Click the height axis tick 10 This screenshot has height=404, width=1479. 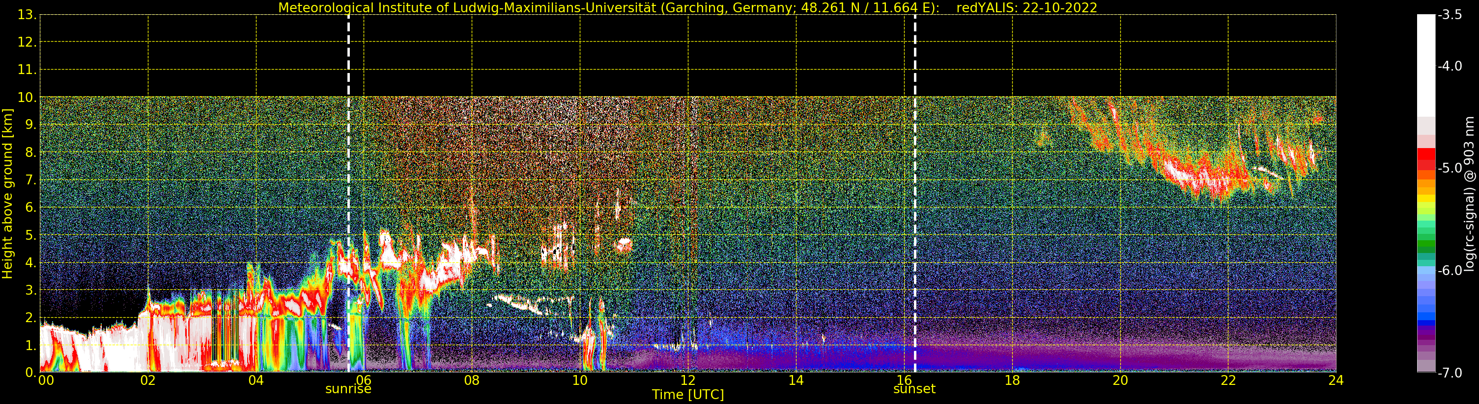(x=27, y=98)
